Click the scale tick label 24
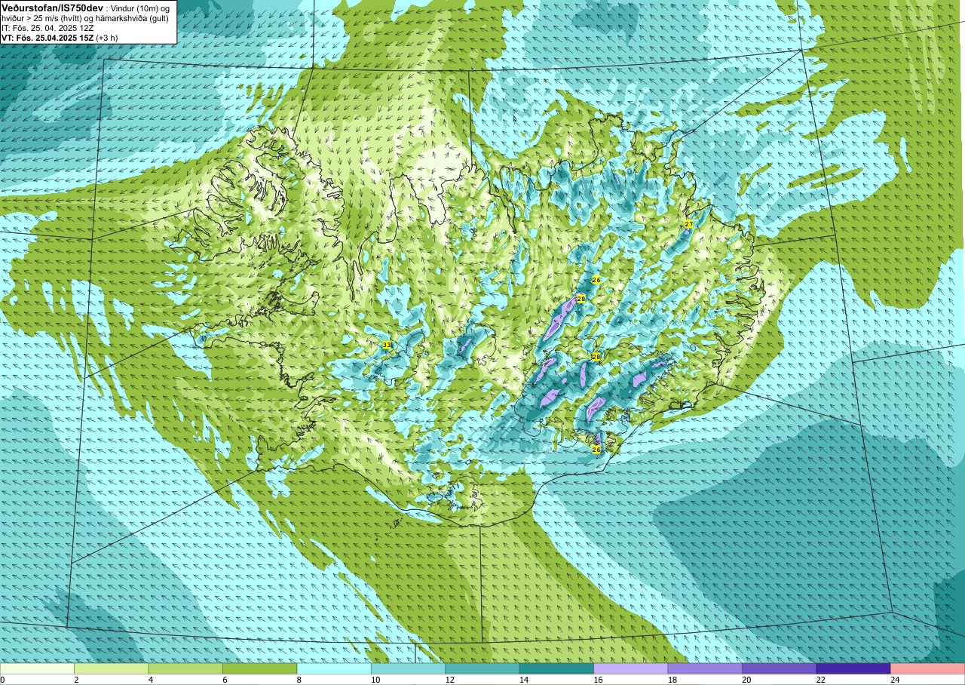 click(893, 680)
